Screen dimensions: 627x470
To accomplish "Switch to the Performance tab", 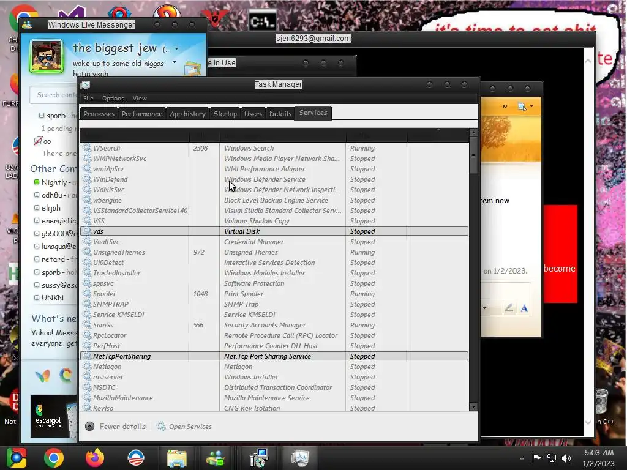I will 142,114.
